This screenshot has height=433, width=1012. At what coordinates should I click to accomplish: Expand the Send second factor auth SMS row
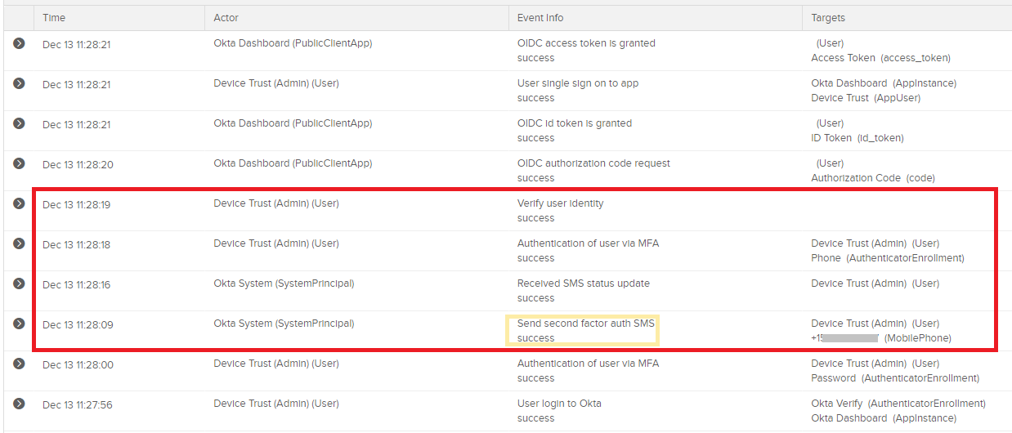pyautogui.click(x=19, y=324)
